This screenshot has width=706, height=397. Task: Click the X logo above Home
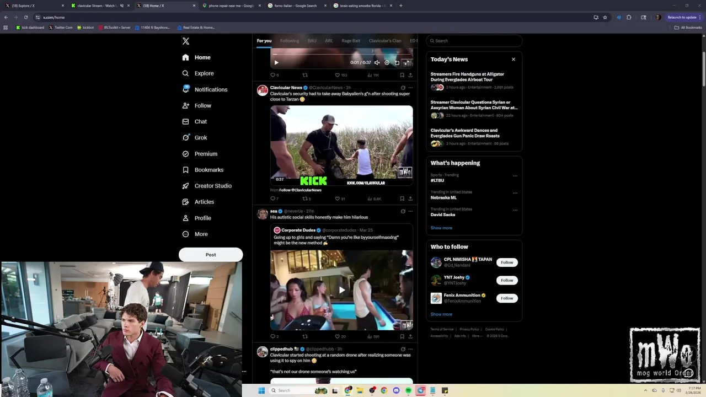point(186,41)
